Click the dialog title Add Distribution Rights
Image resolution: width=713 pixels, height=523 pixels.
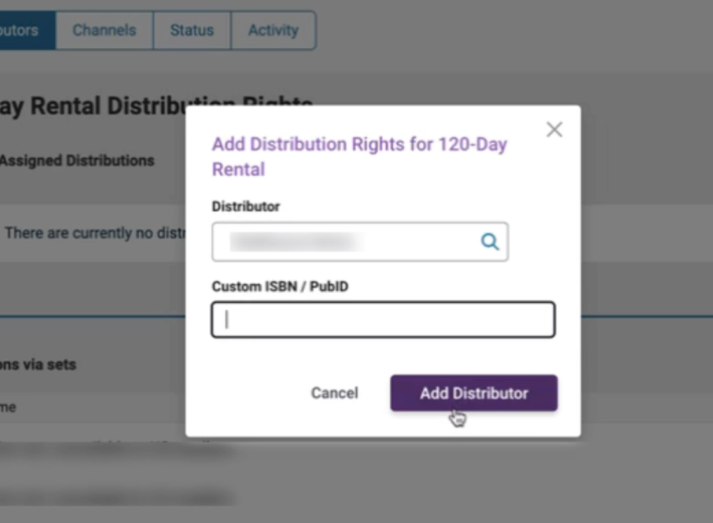coord(360,157)
